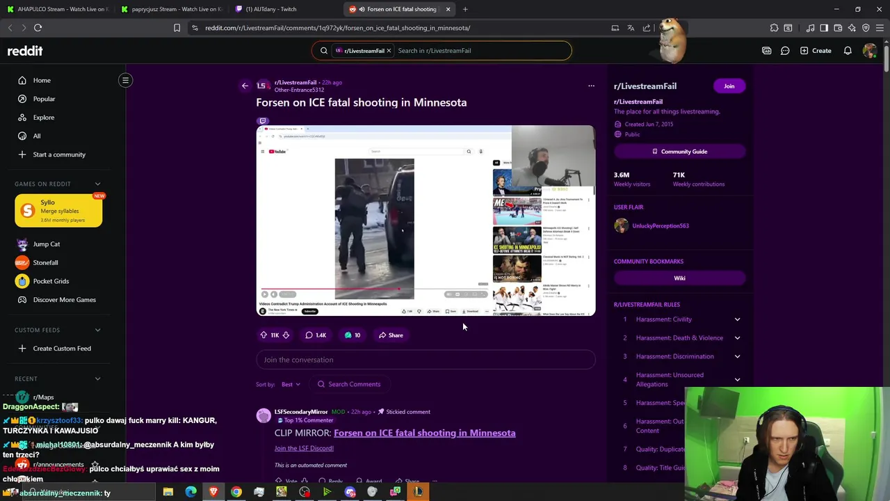890x501 pixels.
Task: Create a new post with the Create button
Action: coord(816,50)
